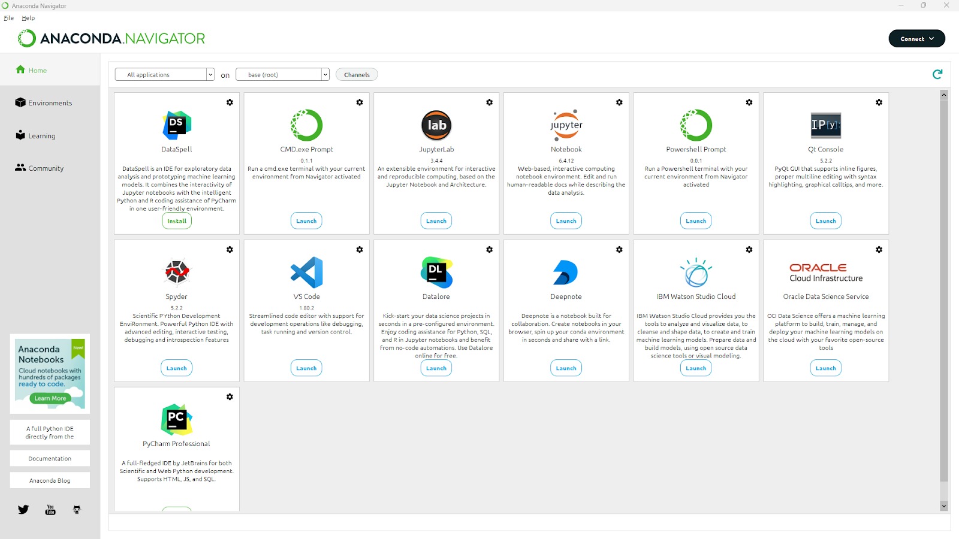The height and width of the screenshot is (539, 959).
Task: Open the GitHub icon in the sidebar
Action: pyautogui.click(x=77, y=510)
